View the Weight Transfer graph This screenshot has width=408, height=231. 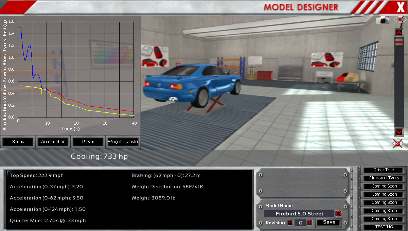(x=123, y=142)
